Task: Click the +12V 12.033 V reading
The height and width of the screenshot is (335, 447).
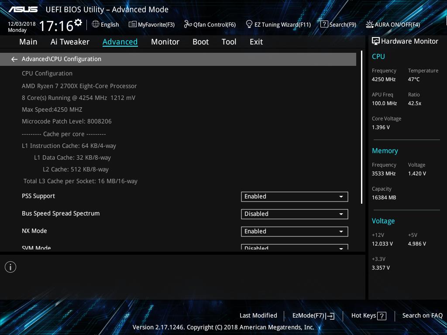Action: [x=382, y=244]
